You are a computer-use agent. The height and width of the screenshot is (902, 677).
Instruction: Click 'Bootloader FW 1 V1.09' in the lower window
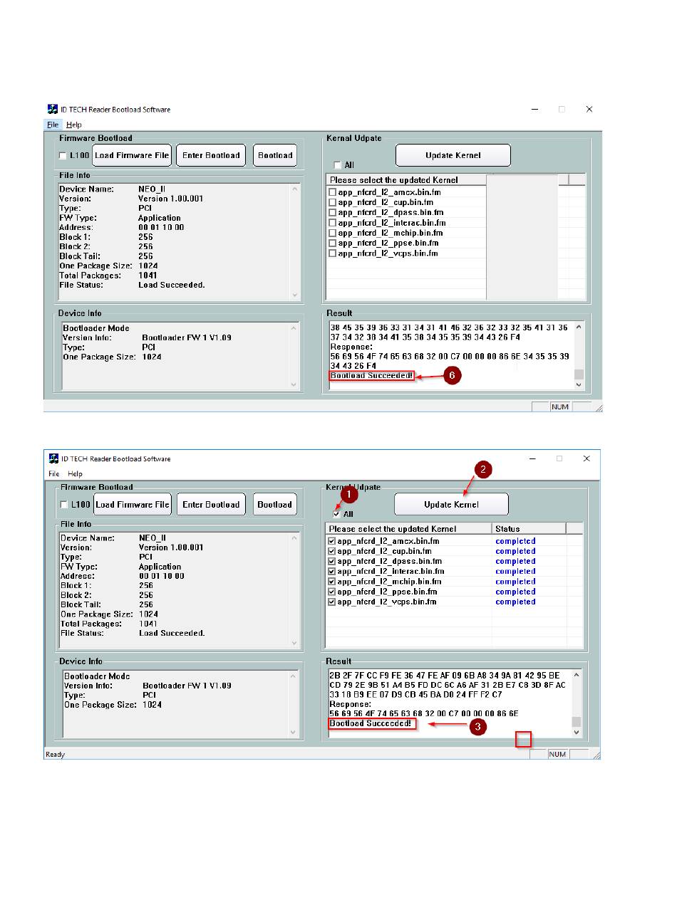pyautogui.click(x=187, y=686)
